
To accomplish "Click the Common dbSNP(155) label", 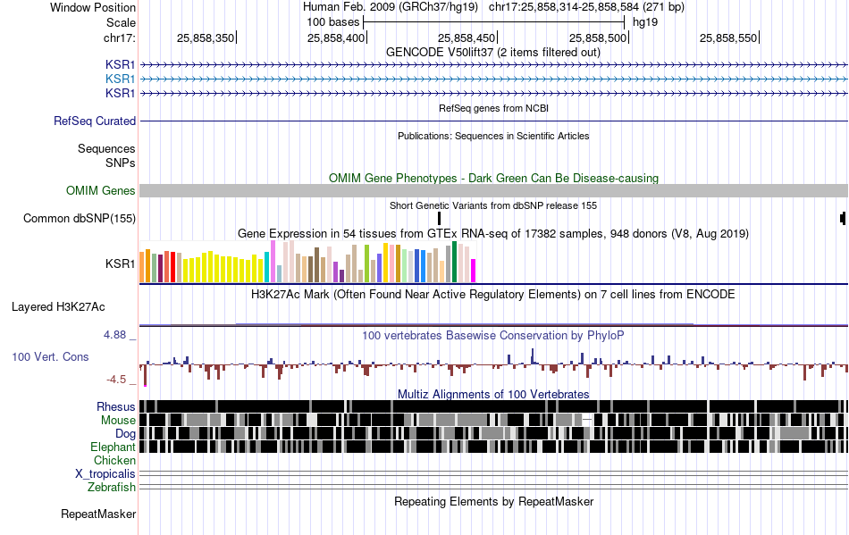I will (x=80, y=219).
